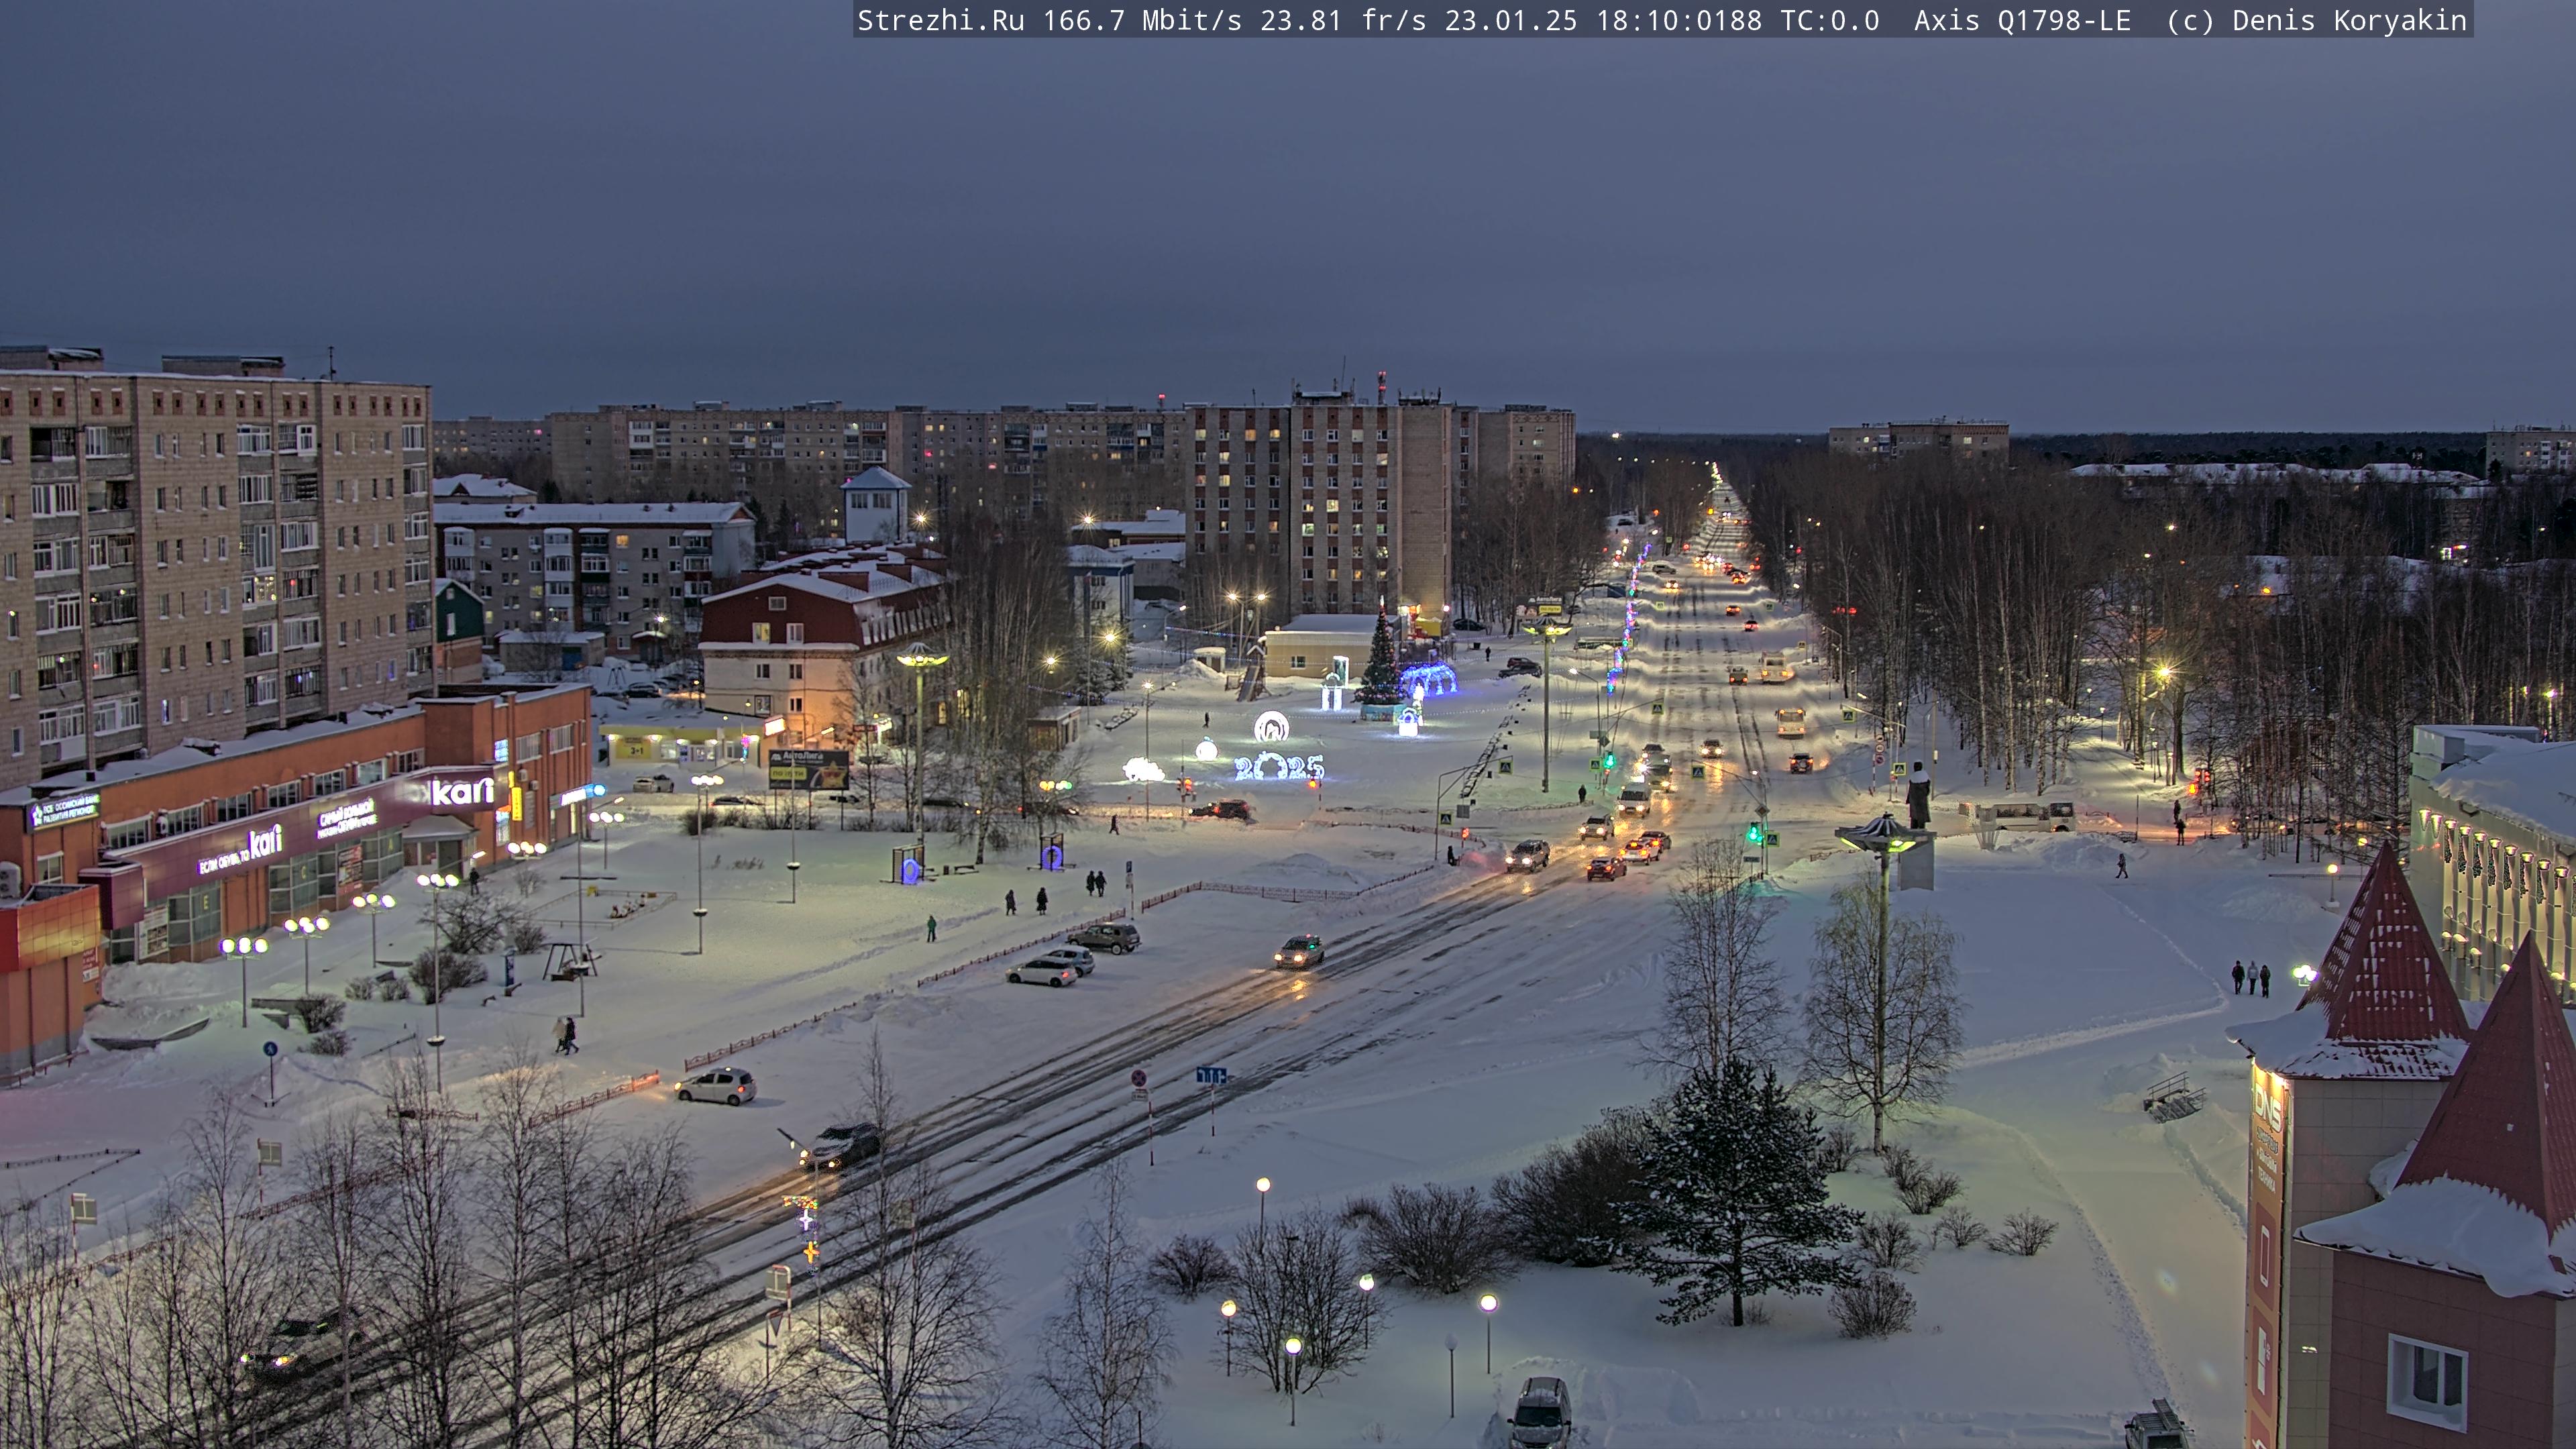Click the "23.81 fr/s" frame rate value

(1343, 20)
